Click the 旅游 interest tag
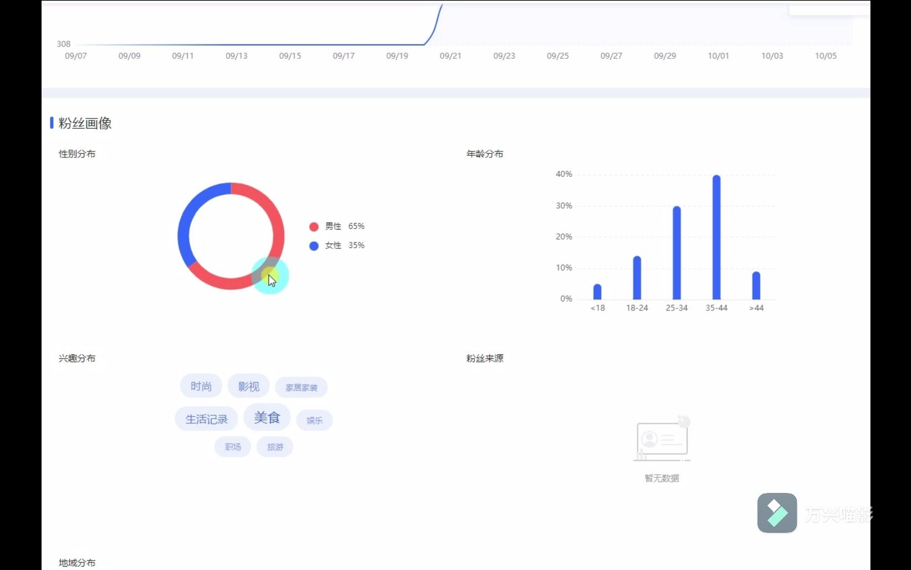911x570 pixels. click(x=275, y=447)
